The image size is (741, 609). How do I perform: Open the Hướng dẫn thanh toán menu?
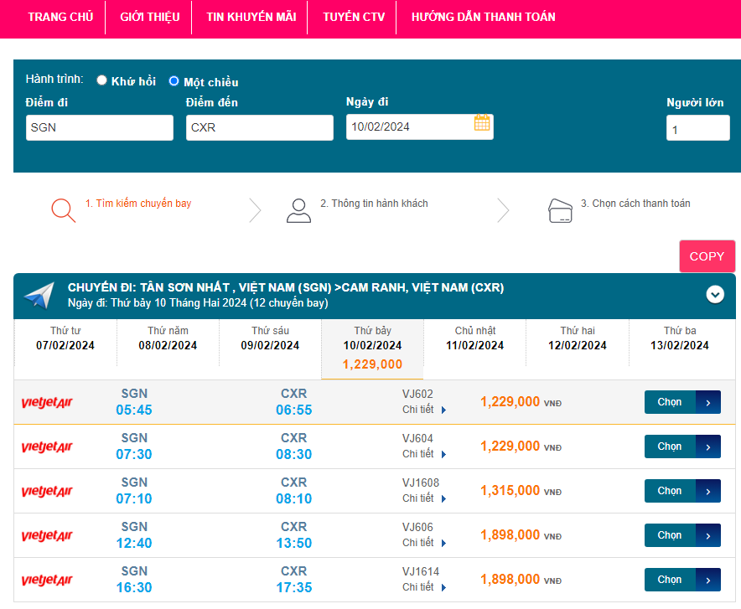click(483, 17)
